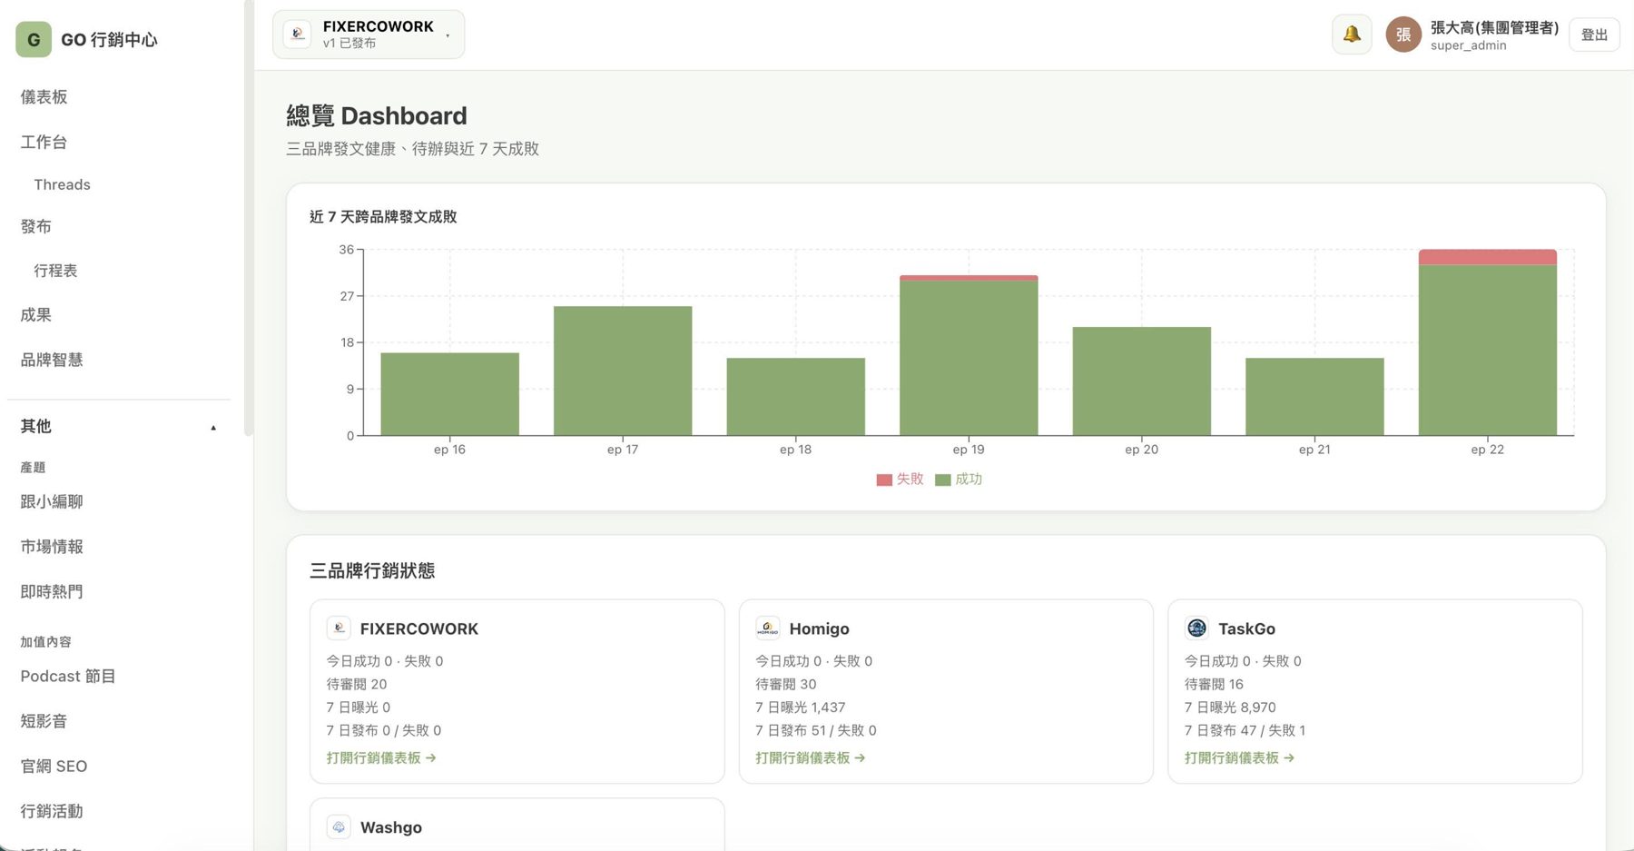Open the FIXERCOWORK brand dropdown
Viewport: 1634px width, 851px height.
point(369,35)
